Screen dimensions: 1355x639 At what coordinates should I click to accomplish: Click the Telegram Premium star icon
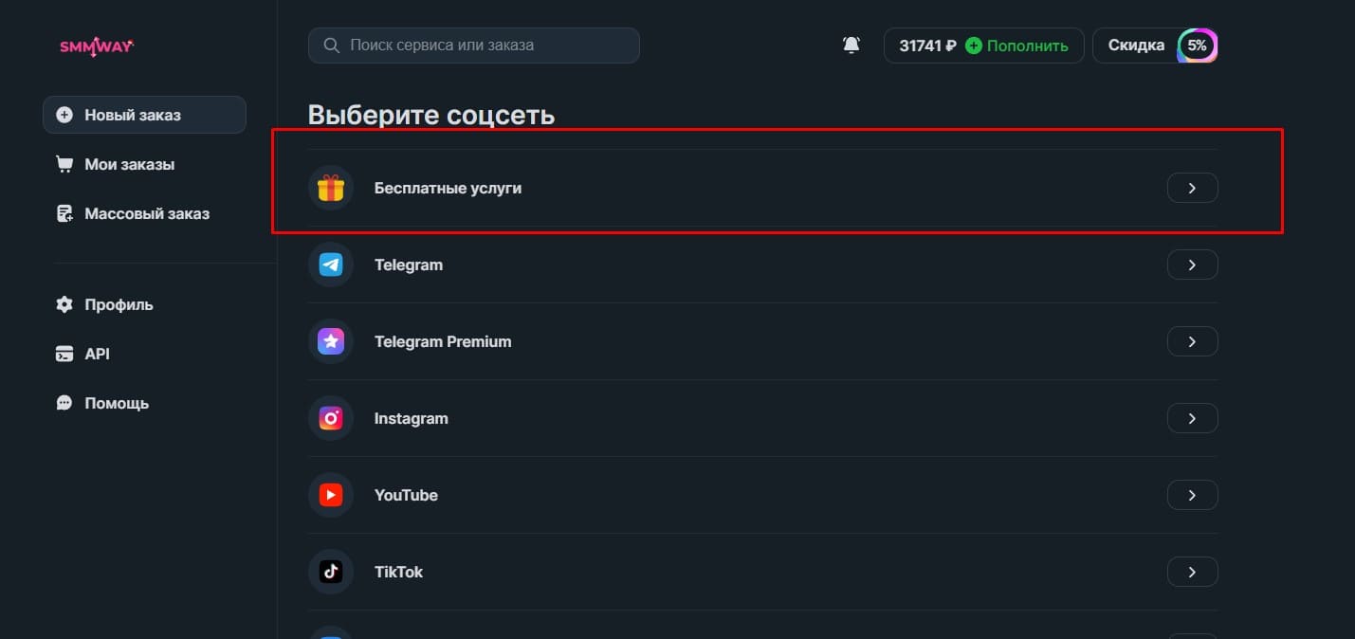pos(331,341)
